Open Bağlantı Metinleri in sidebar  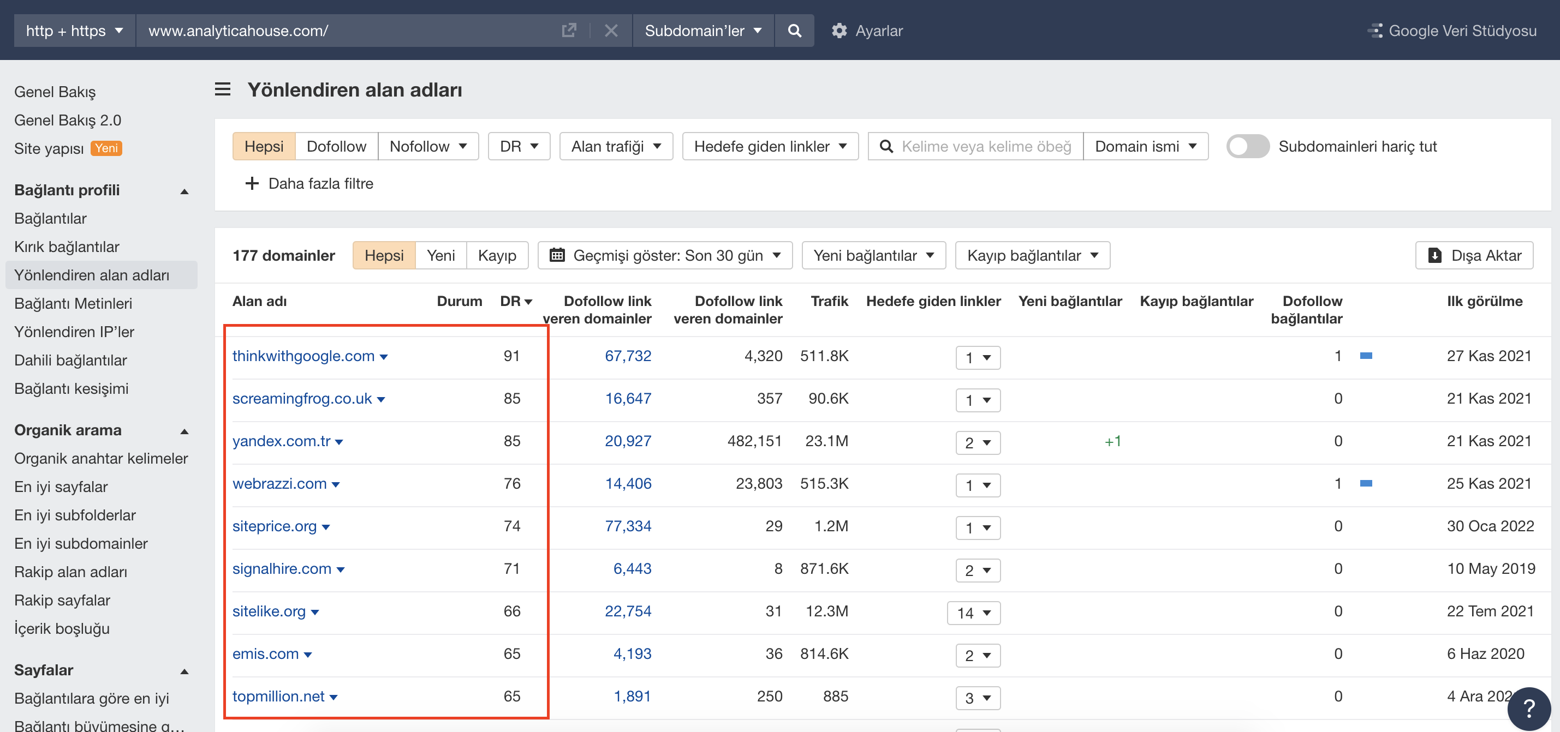tap(73, 304)
